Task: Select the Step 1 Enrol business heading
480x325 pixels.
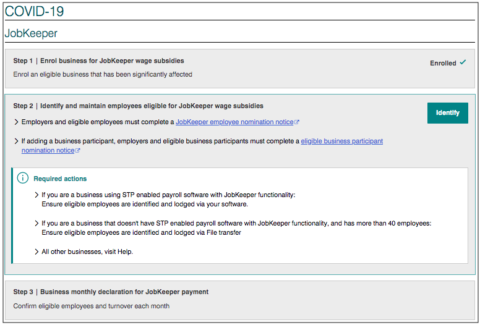Action: pyautogui.click(x=98, y=61)
